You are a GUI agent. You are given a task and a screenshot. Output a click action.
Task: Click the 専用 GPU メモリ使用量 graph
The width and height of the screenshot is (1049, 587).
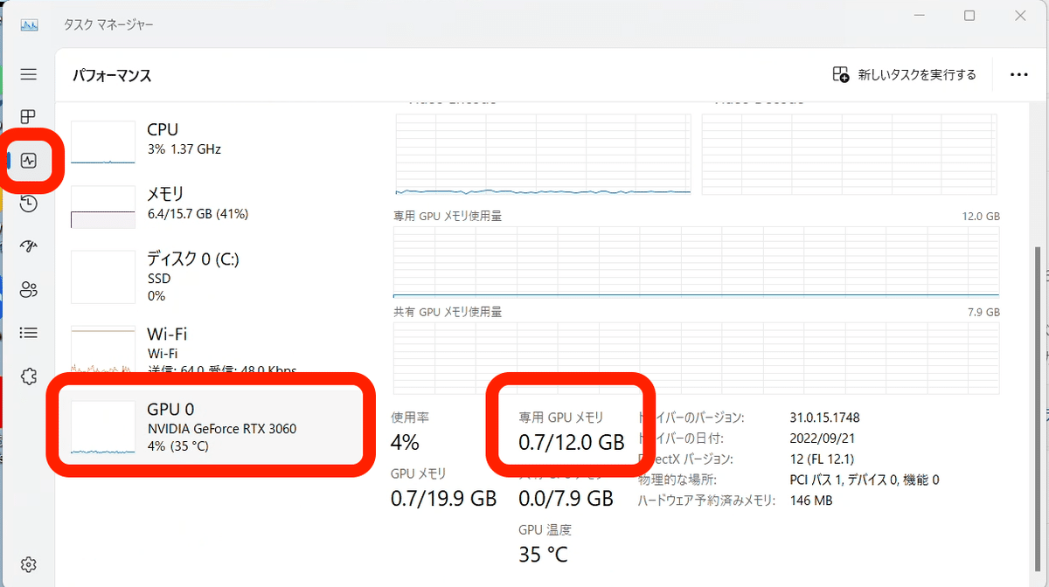(696, 260)
